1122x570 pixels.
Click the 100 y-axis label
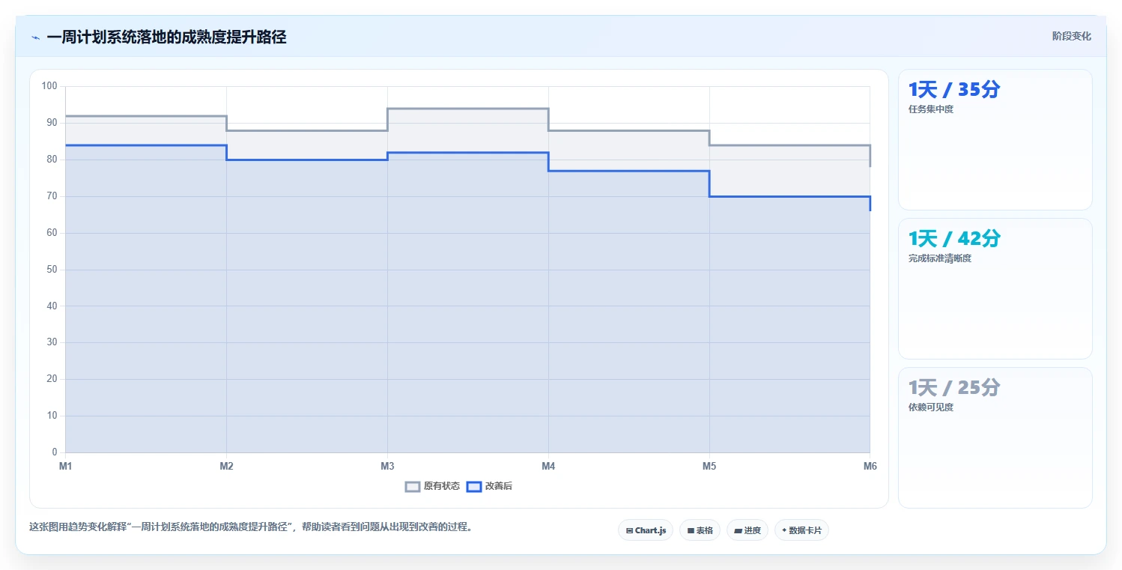pyautogui.click(x=49, y=86)
